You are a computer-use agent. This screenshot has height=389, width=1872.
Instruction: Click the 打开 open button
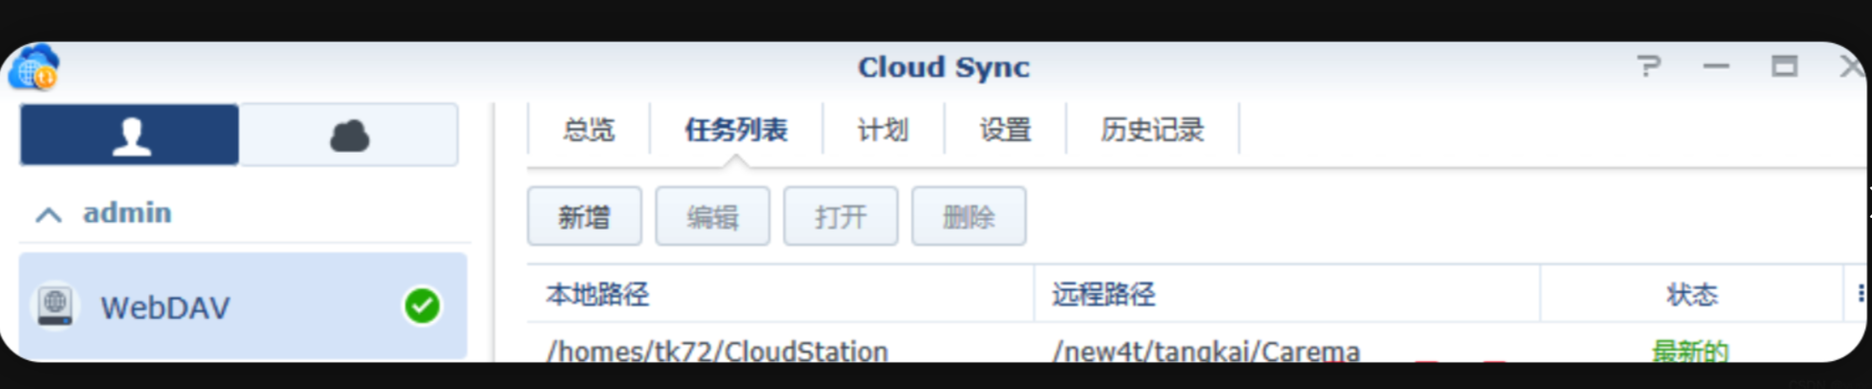[840, 217]
